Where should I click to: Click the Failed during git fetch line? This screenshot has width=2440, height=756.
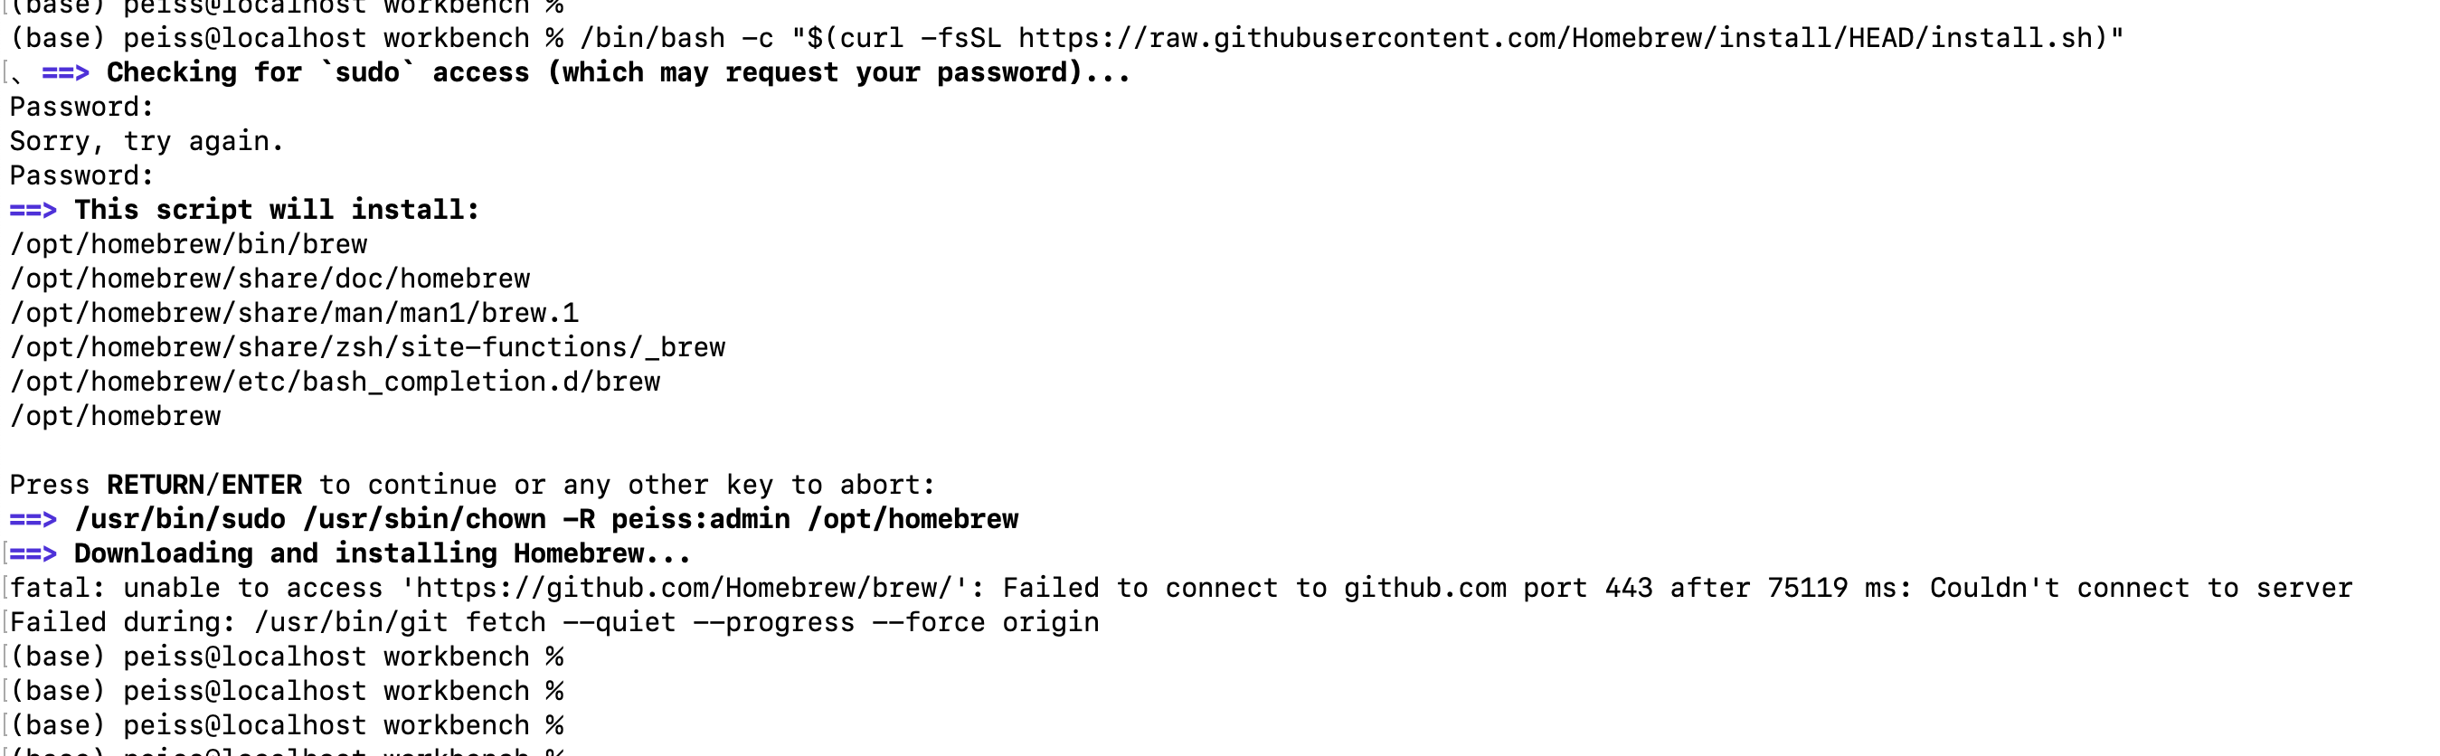[x=555, y=622]
